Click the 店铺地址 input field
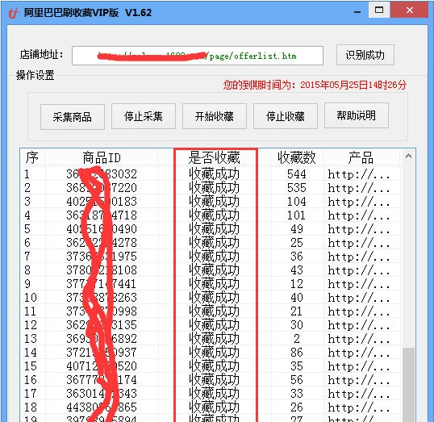The image size is (434, 422). click(x=198, y=56)
